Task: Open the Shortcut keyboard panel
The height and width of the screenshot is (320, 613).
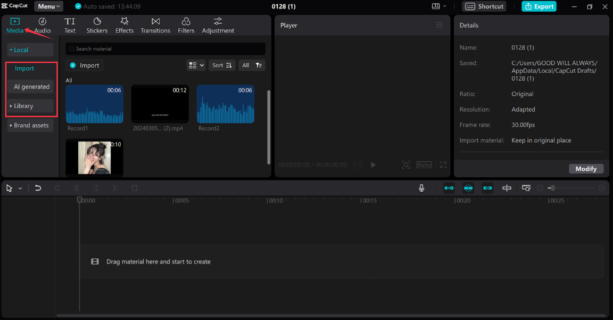Action: point(484,6)
